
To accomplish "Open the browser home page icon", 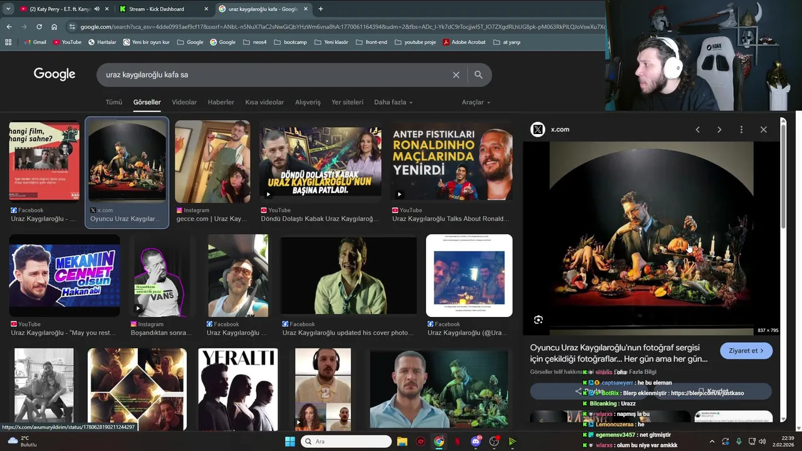I will click(54, 26).
